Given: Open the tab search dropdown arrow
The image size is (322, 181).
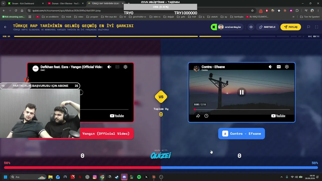Looking at the screenshot, I should (3, 4).
